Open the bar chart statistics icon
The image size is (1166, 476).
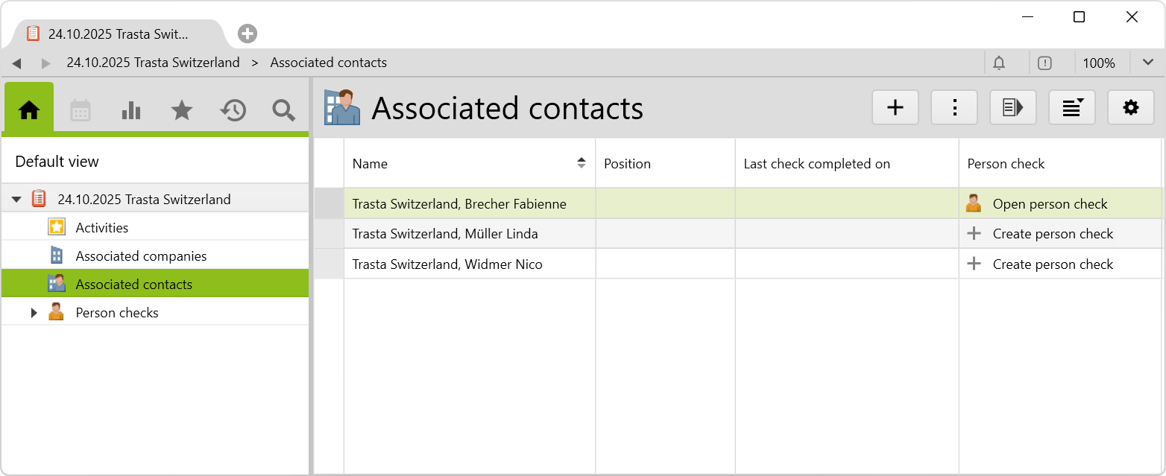131,110
